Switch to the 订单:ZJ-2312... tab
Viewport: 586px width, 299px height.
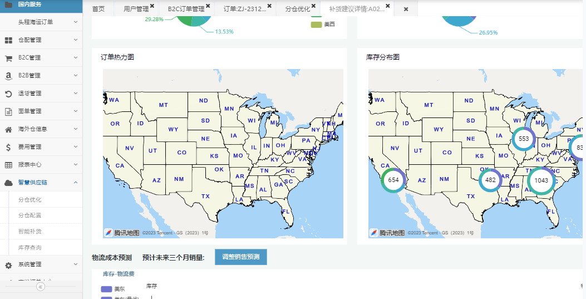(x=245, y=9)
